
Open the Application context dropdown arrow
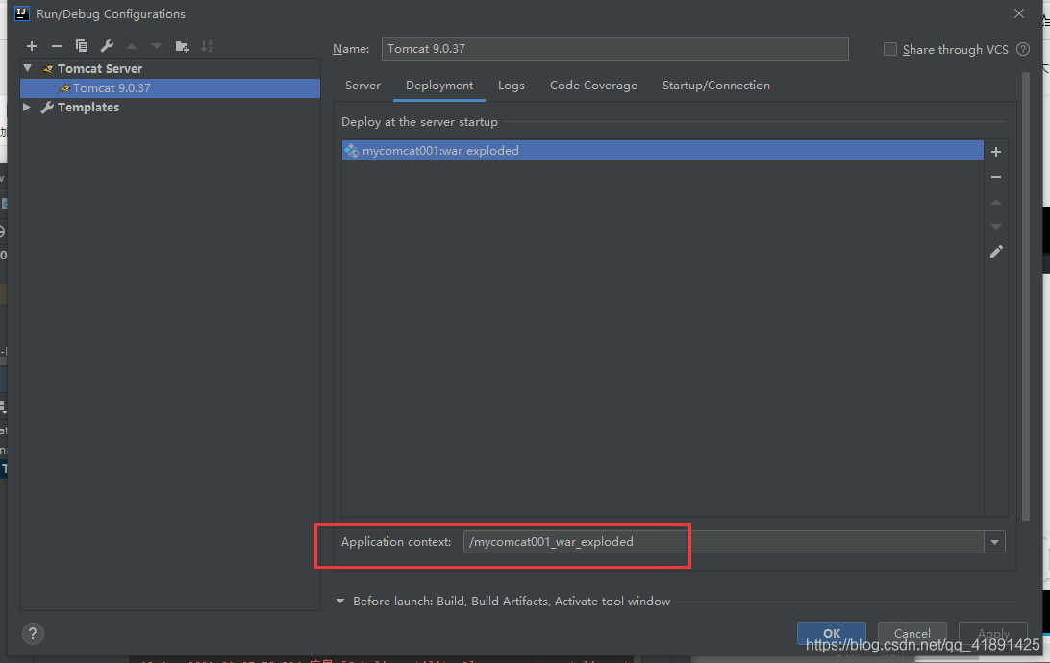point(994,543)
